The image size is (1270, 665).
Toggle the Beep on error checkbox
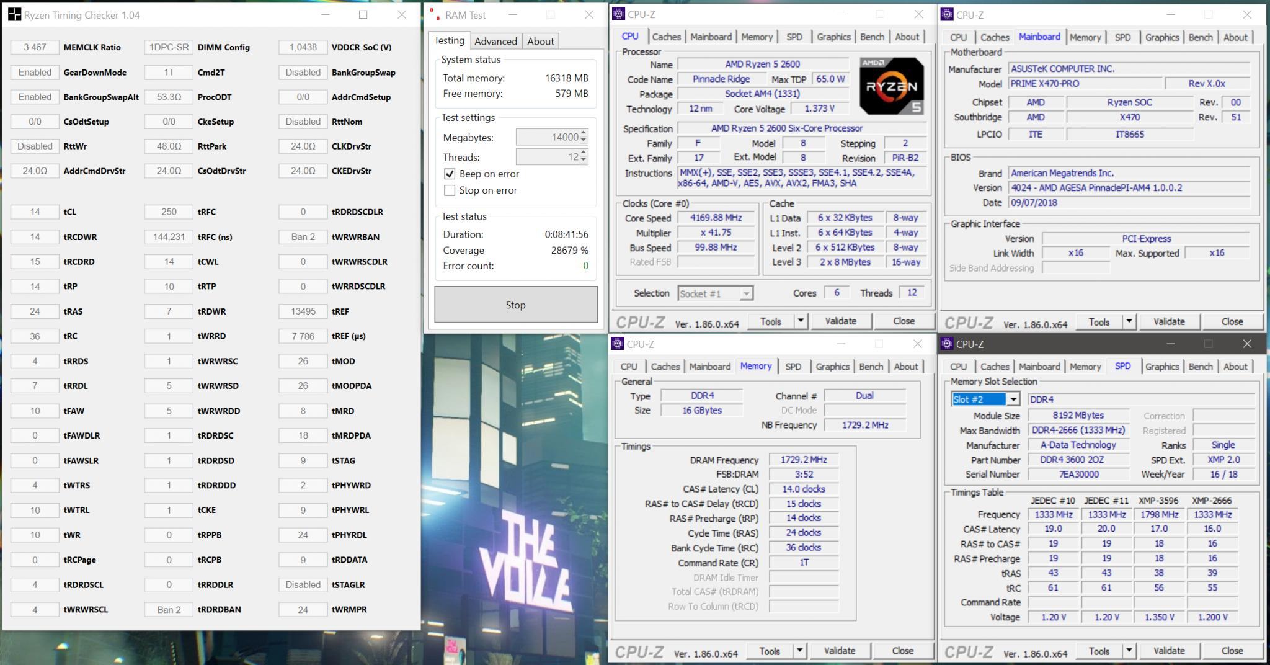coord(450,174)
